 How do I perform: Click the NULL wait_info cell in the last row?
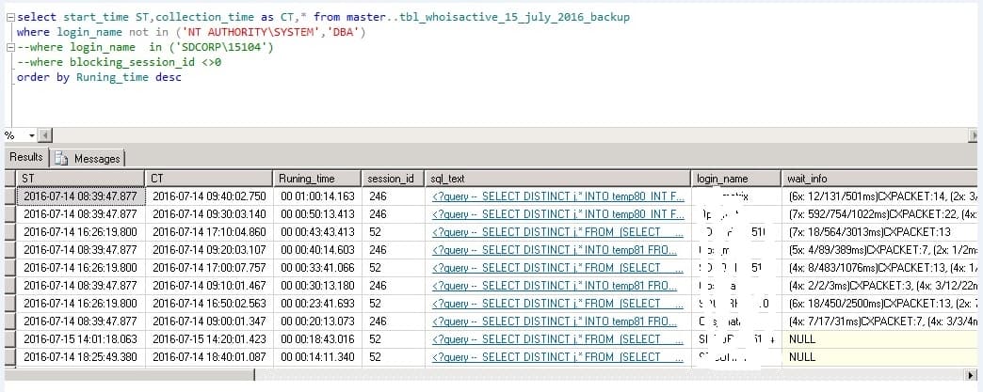tap(802, 357)
